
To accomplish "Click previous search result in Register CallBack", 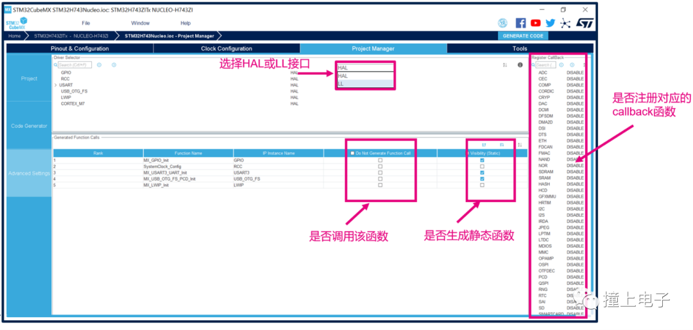I will point(561,65).
